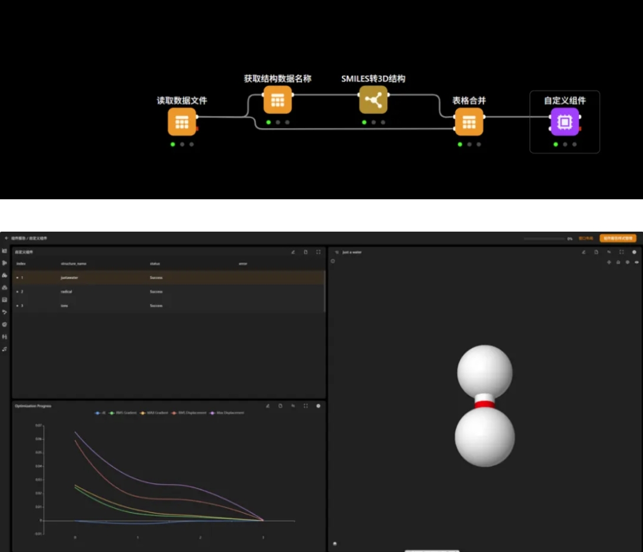Toggle the eye visibility icon in 3D viewer
This screenshot has width=643, height=552.
pos(637,262)
